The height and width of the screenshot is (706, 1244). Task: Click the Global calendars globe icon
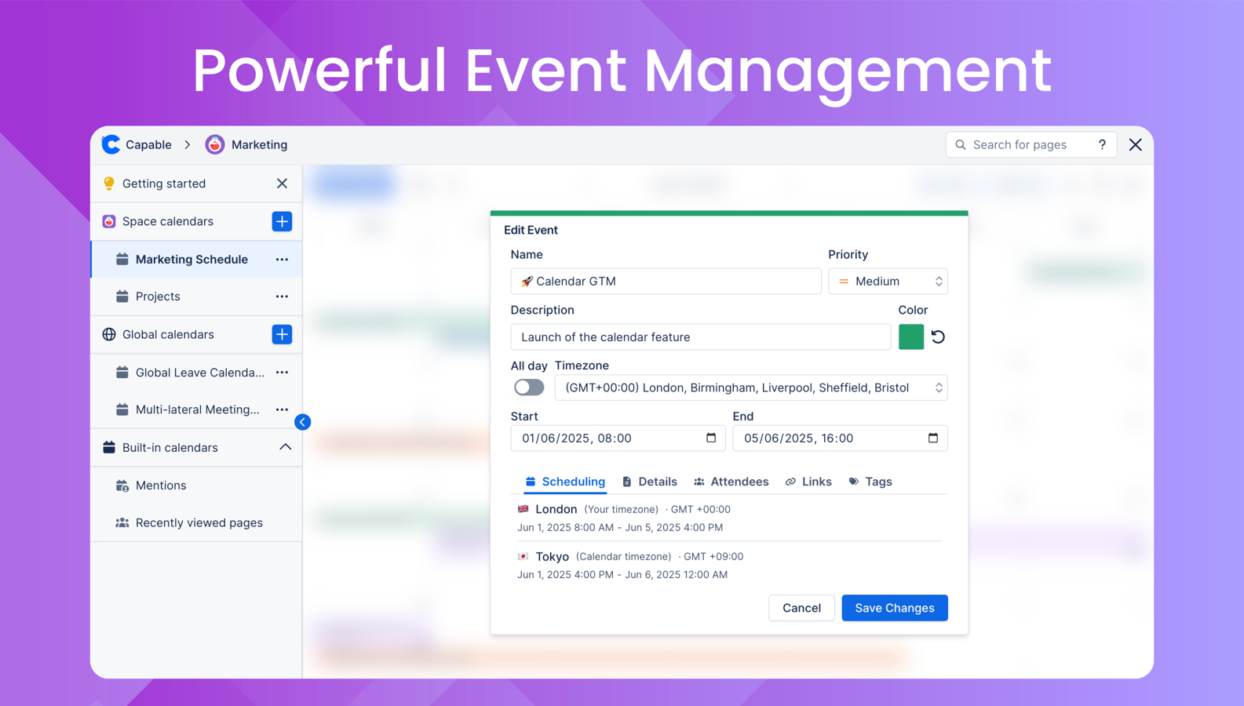pos(109,334)
